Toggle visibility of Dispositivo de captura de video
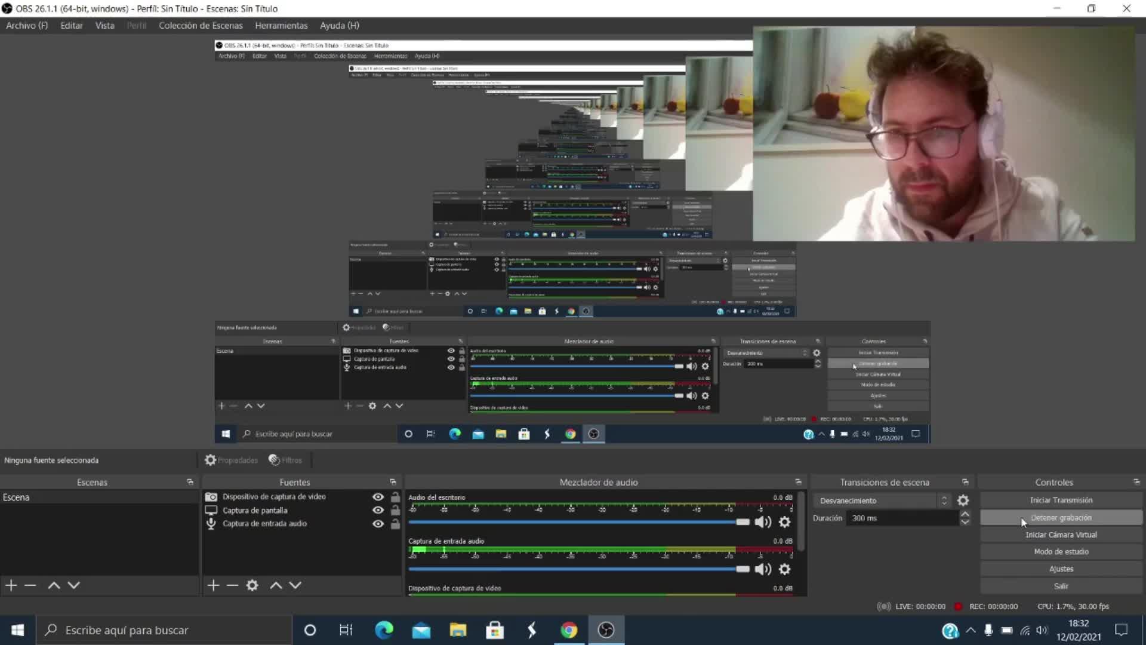Viewport: 1146px width, 645px height. coord(378,497)
